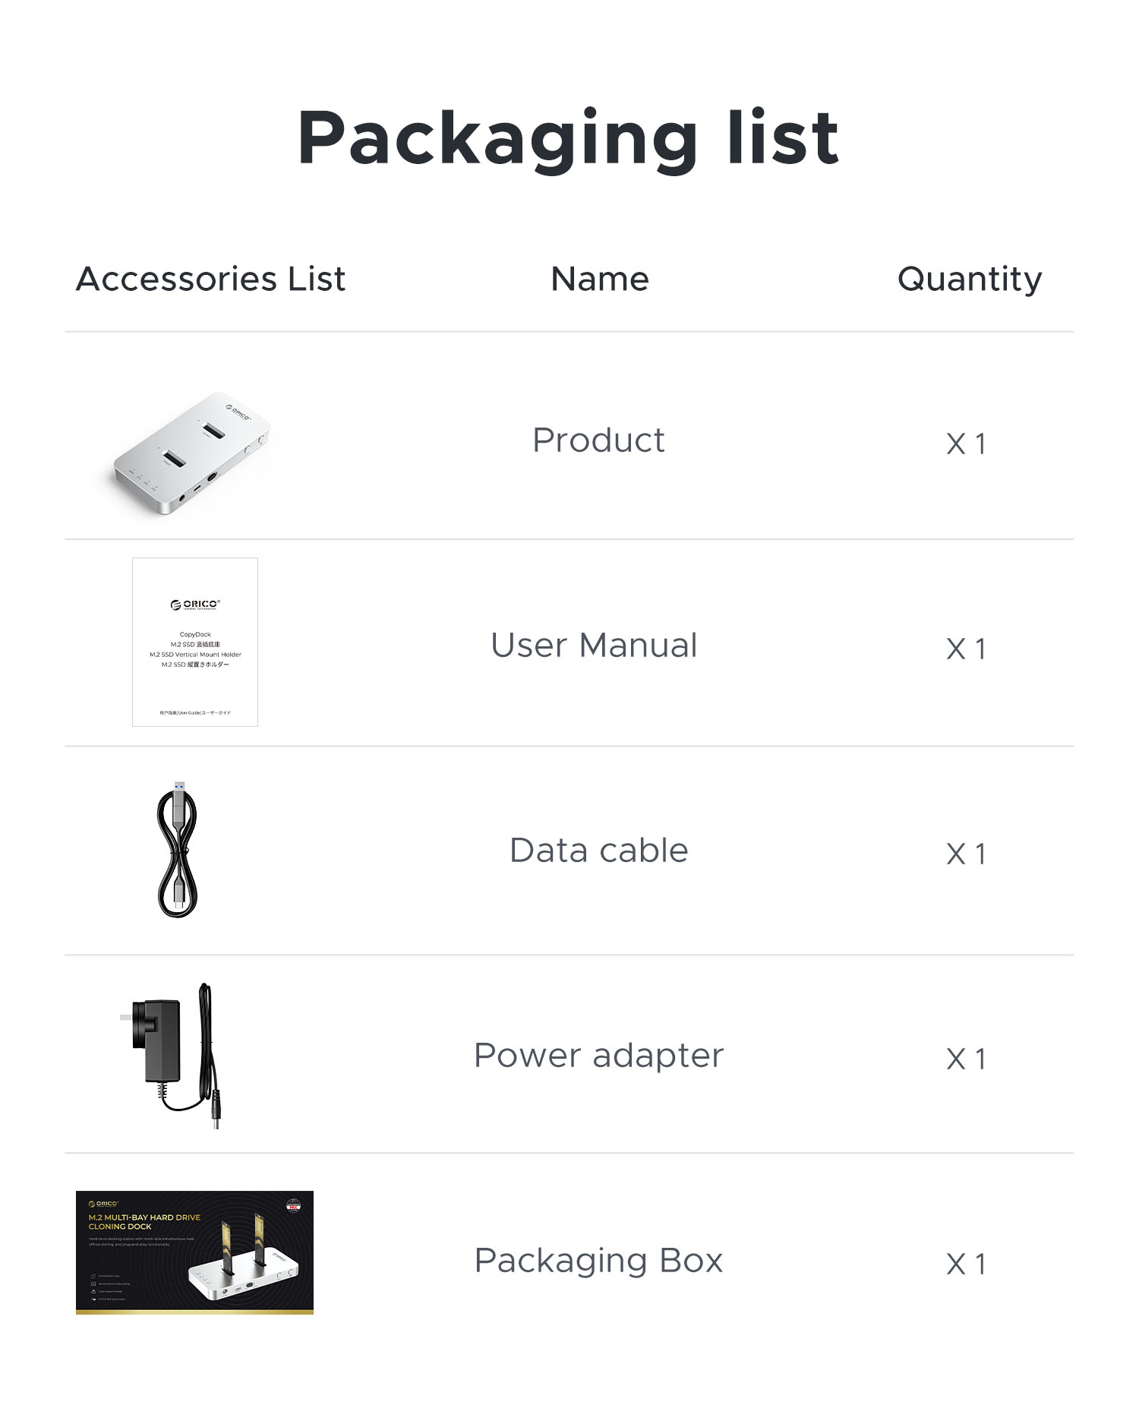The width and height of the screenshot is (1139, 1402).
Task: Click the X 1 quantity for Product
Action: [x=966, y=444]
